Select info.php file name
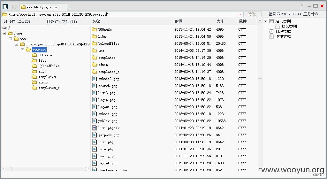This screenshot has width=327, height=179. point(106,149)
